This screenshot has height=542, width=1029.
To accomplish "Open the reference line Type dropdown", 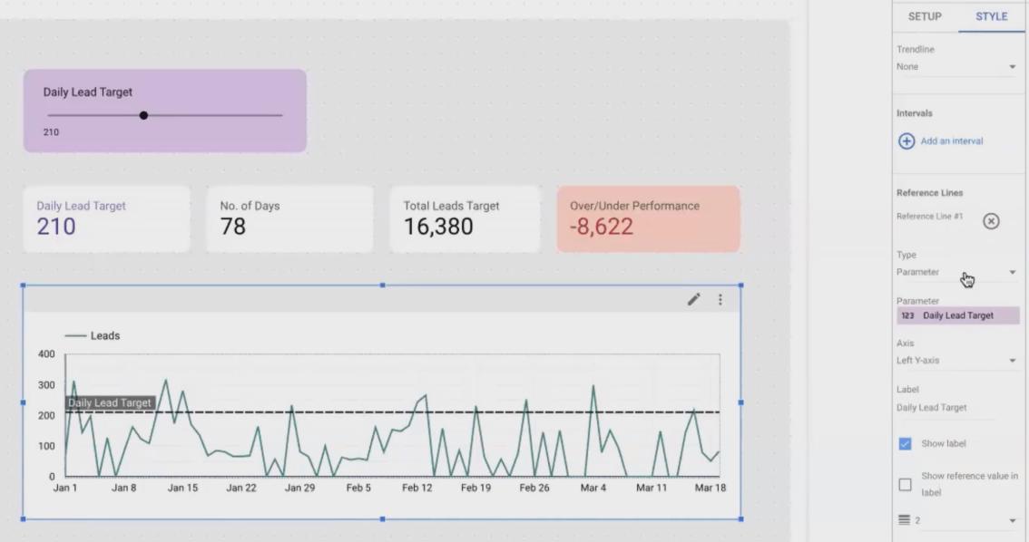I will coord(957,271).
